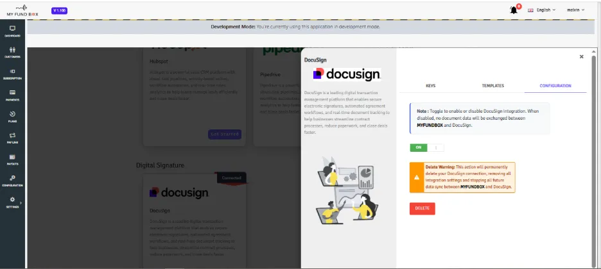Click the delete warning triangle icon
Viewport: 601px width, 269px height.
pyautogui.click(x=417, y=177)
